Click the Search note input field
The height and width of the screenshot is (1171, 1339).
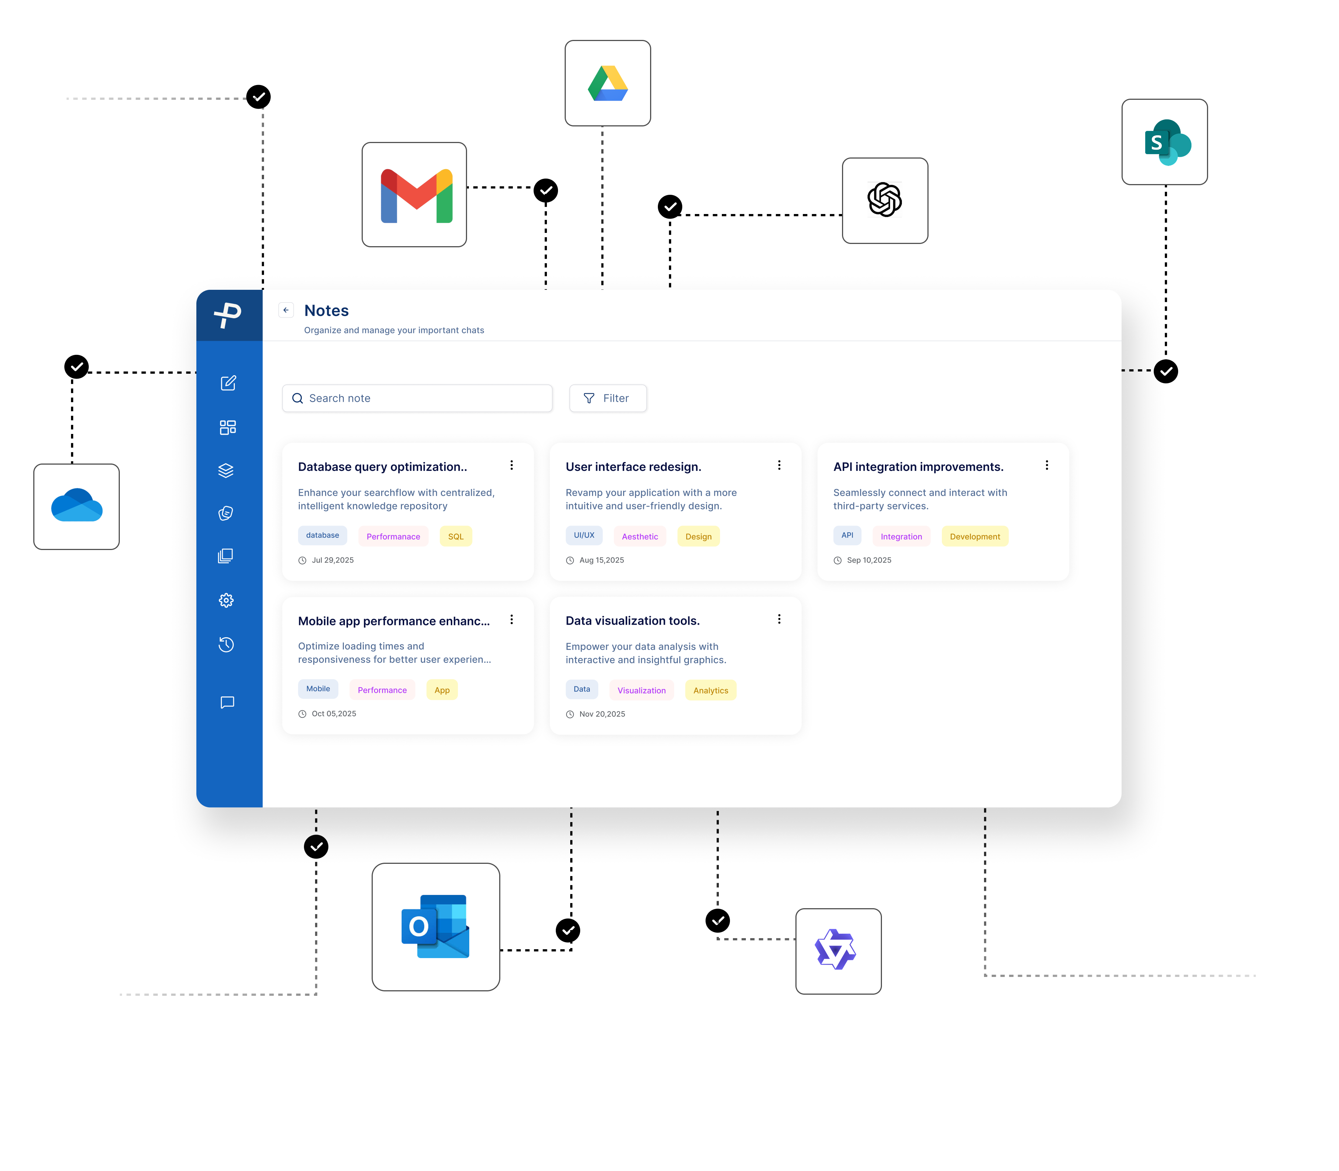[x=417, y=398]
